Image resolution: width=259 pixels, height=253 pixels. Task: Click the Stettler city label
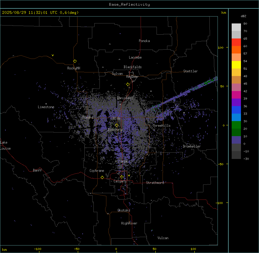pos(190,71)
